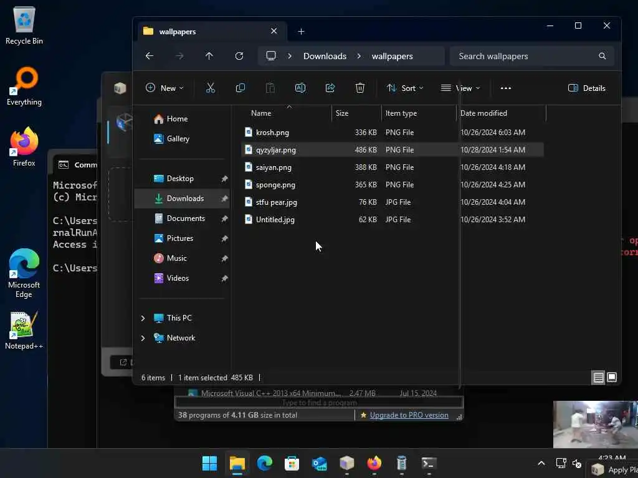638x478 pixels.
Task: Select the qyzyljar.png file
Action: (x=393, y=150)
